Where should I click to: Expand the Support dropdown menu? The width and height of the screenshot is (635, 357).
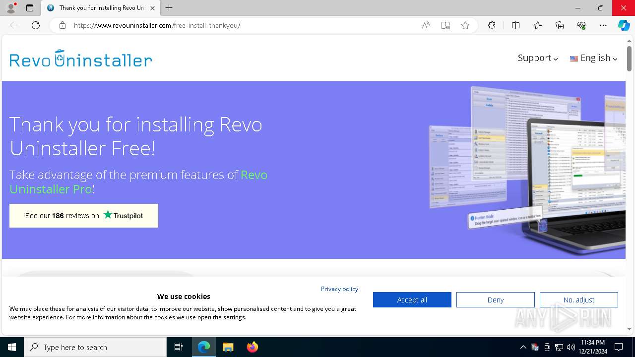point(538,58)
